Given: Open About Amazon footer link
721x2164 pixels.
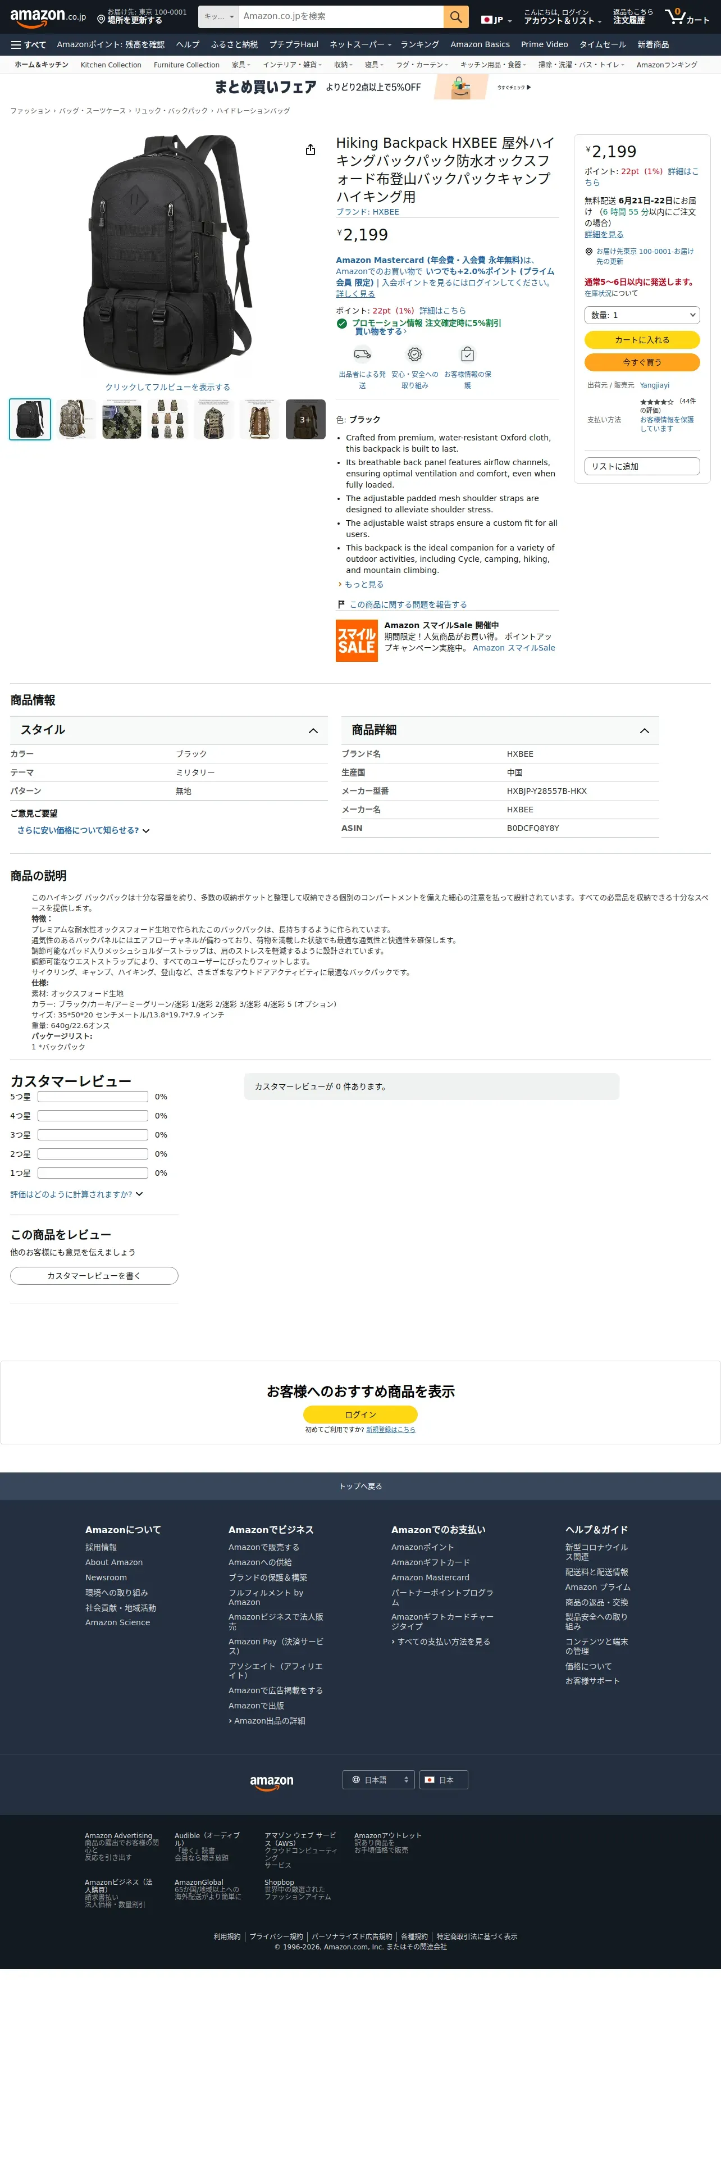Looking at the screenshot, I should 114,1562.
